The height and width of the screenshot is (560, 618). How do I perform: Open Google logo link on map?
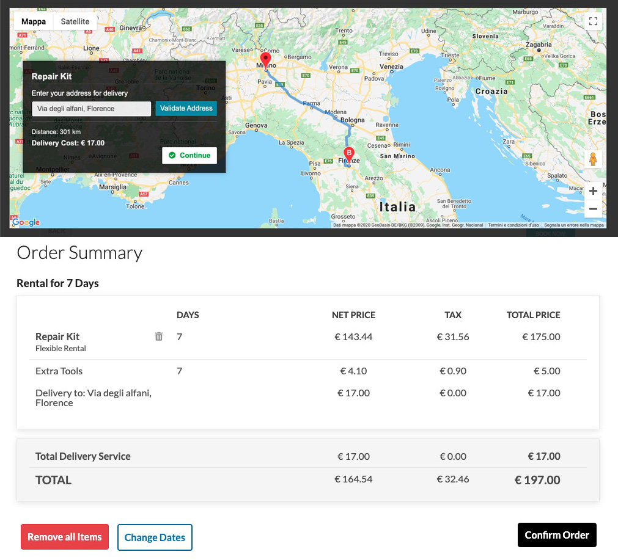[x=26, y=222]
